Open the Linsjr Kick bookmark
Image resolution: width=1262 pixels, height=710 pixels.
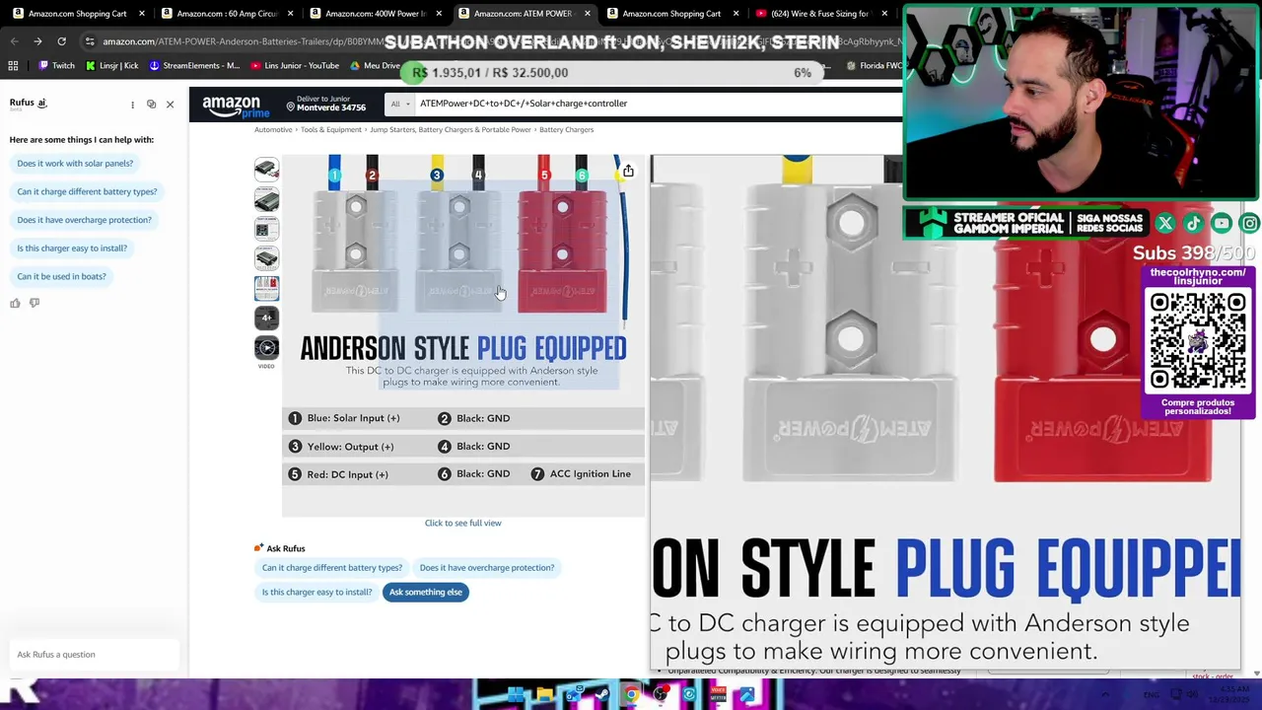(x=111, y=66)
